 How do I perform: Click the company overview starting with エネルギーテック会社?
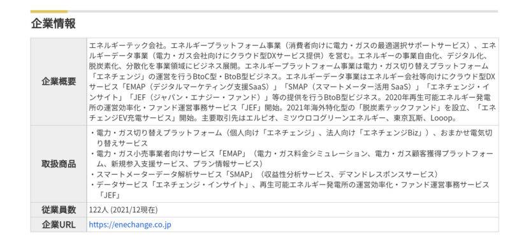pos(292,82)
